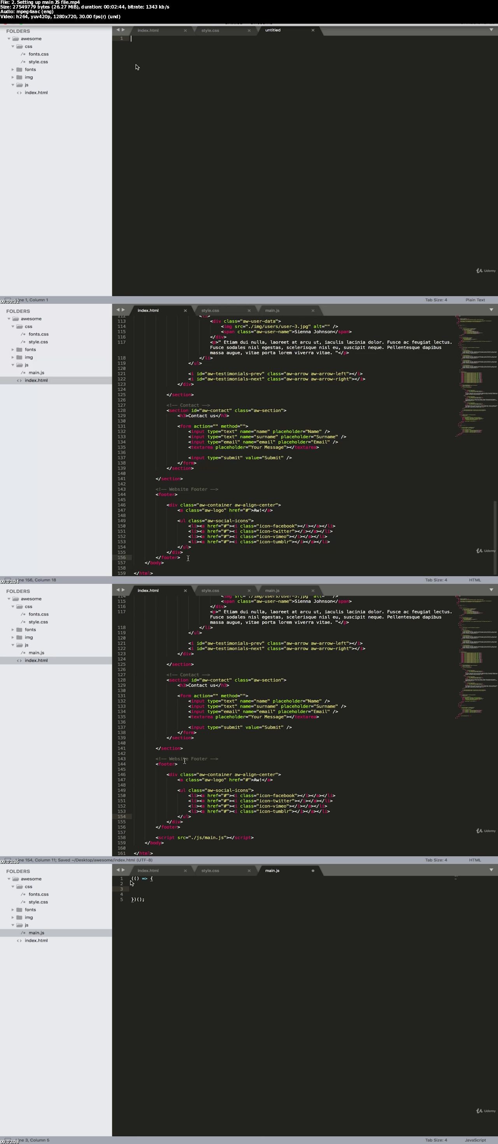This screenshot has width=498, height=1144.
Task: Click Tab Size: 4 in the 00:01:36 status bar
Action: coord(436,860)
